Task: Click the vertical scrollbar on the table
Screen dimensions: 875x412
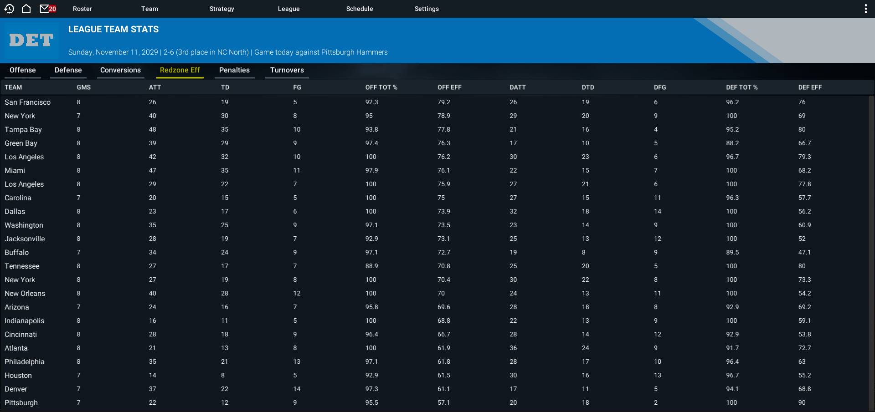Action: click(x=871, y=253)
